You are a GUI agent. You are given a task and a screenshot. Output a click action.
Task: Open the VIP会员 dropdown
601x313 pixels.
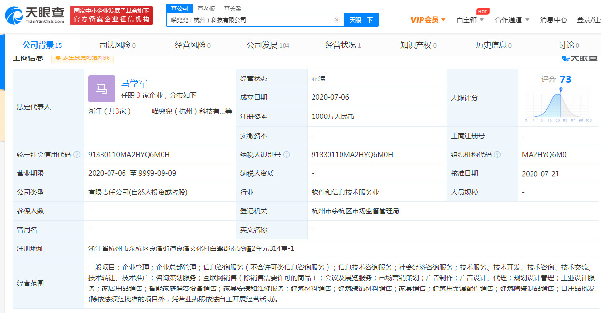428,20
